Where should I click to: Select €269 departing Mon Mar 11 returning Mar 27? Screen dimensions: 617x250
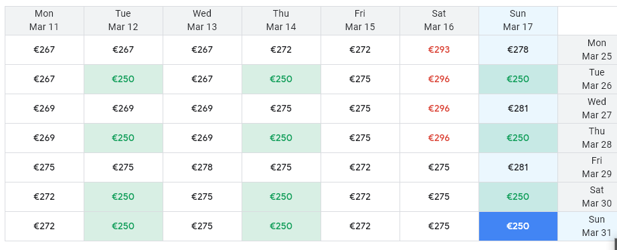click(x=44, y=108)
